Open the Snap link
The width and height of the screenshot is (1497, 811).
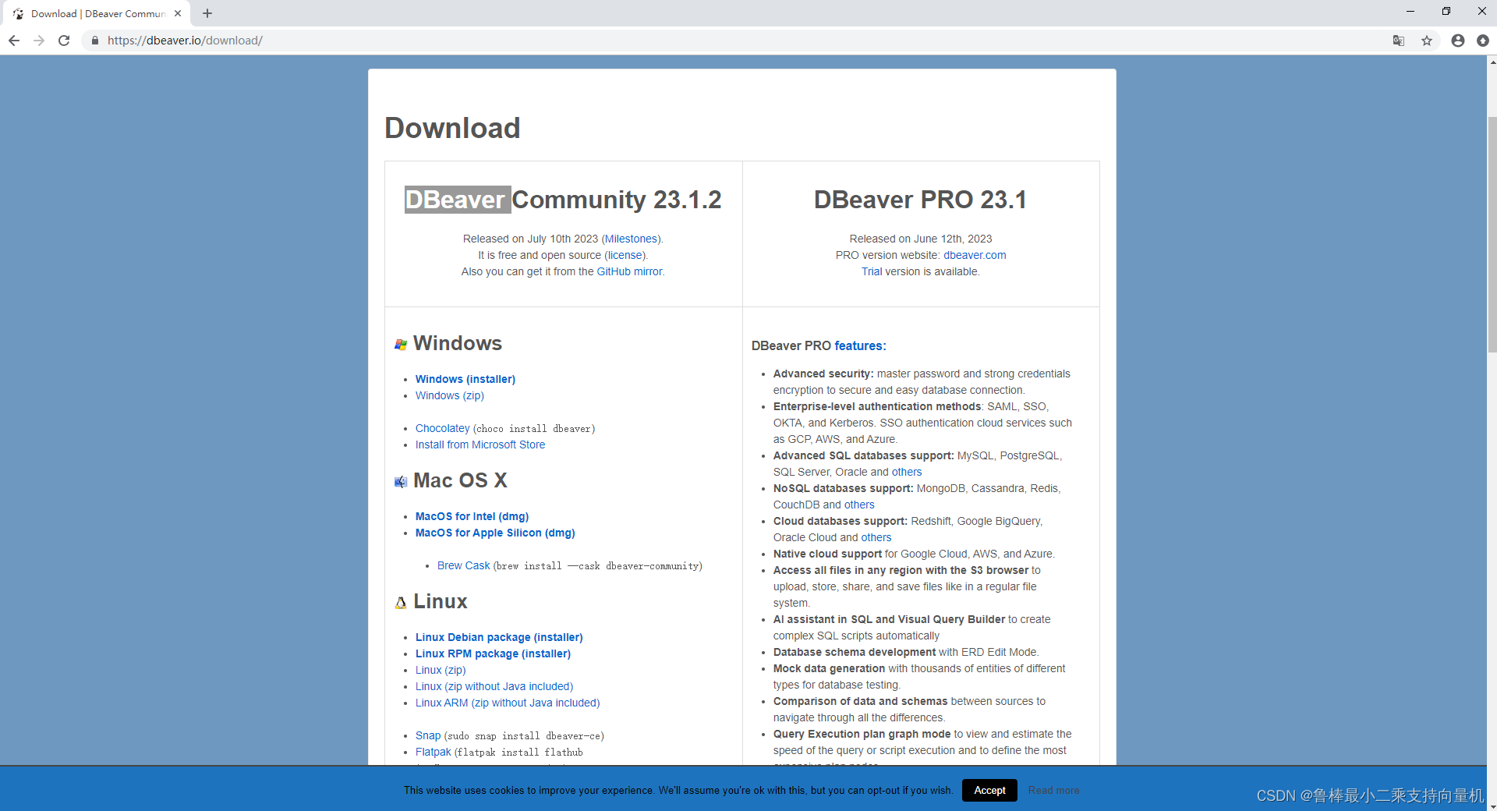click(428, 735)
